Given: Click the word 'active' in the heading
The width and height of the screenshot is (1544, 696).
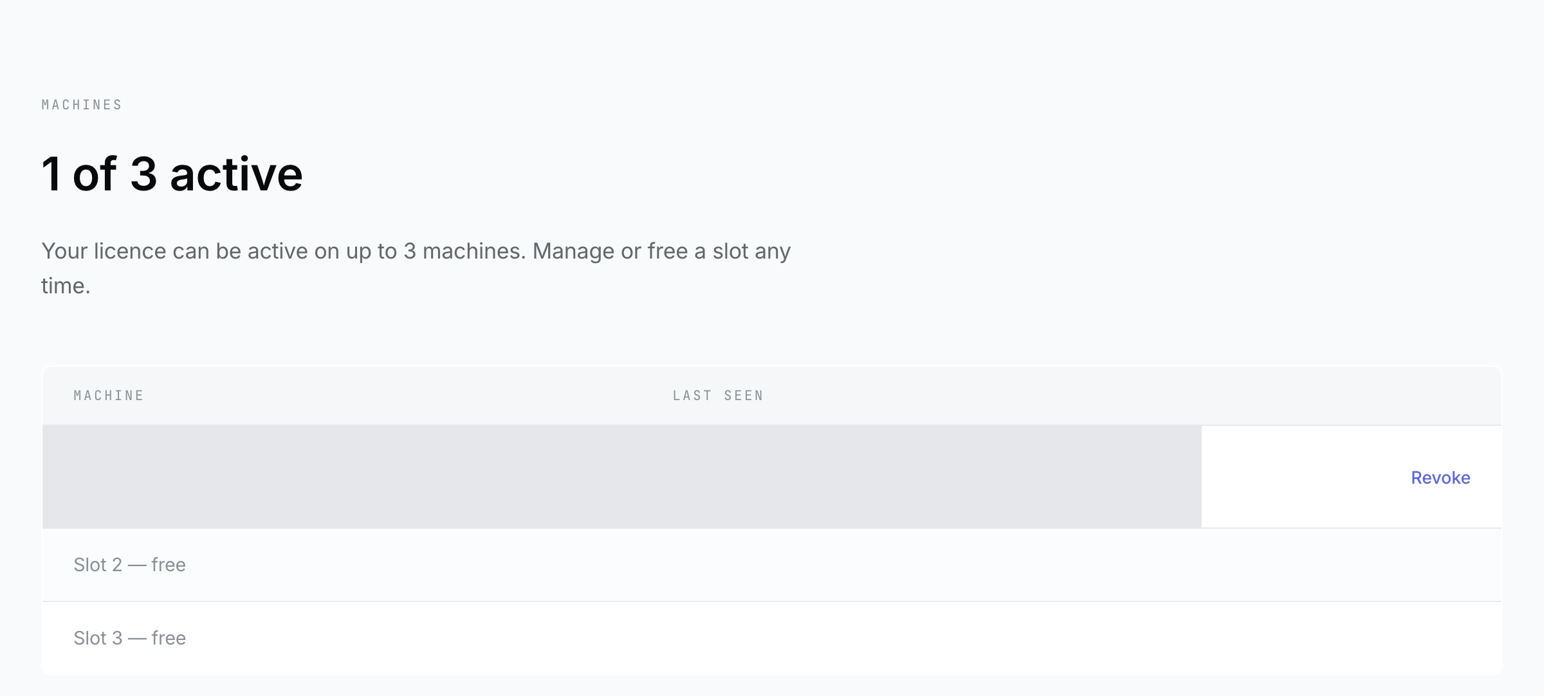Looking at the screenshot, I should tap(236, 174).
